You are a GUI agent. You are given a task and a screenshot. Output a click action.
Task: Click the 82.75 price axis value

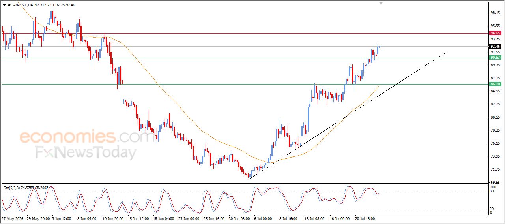(495, 104)
